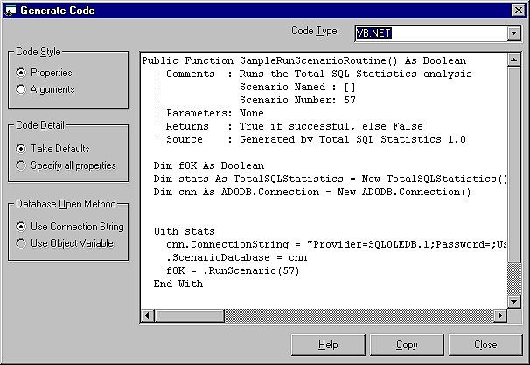Select the Arguments code style option
The width and height of the screenshot is (530, 365).
coord(22,89)
